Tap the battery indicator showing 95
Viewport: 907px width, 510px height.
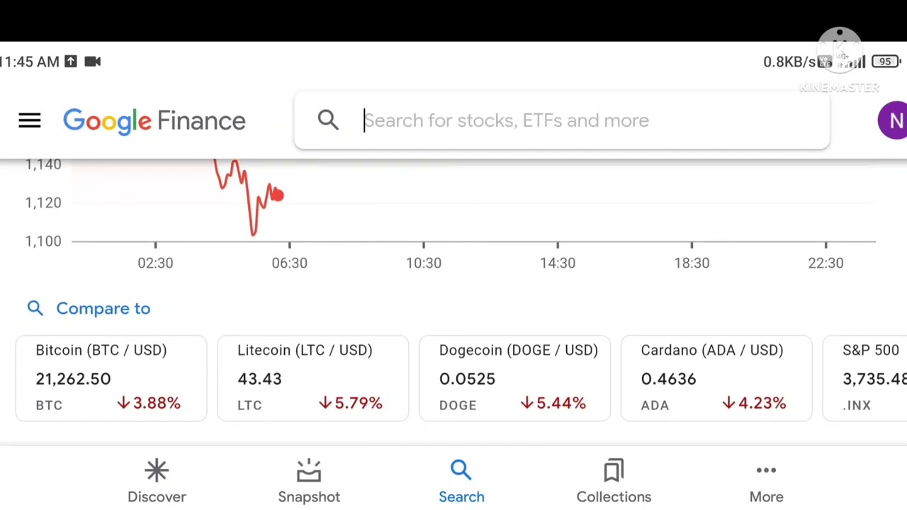[x=885, y=62]
